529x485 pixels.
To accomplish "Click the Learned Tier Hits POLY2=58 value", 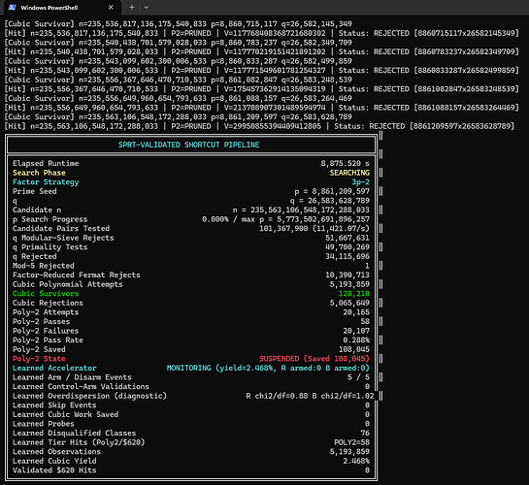I will click(x=352, y=442).
